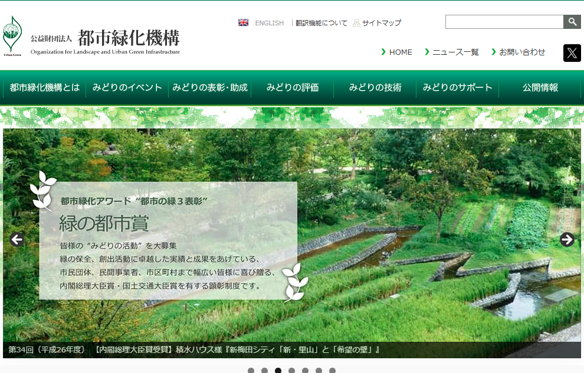Click the Urban Green organization logo
Viewport: 584px width, 373px height.
point(12,36)
